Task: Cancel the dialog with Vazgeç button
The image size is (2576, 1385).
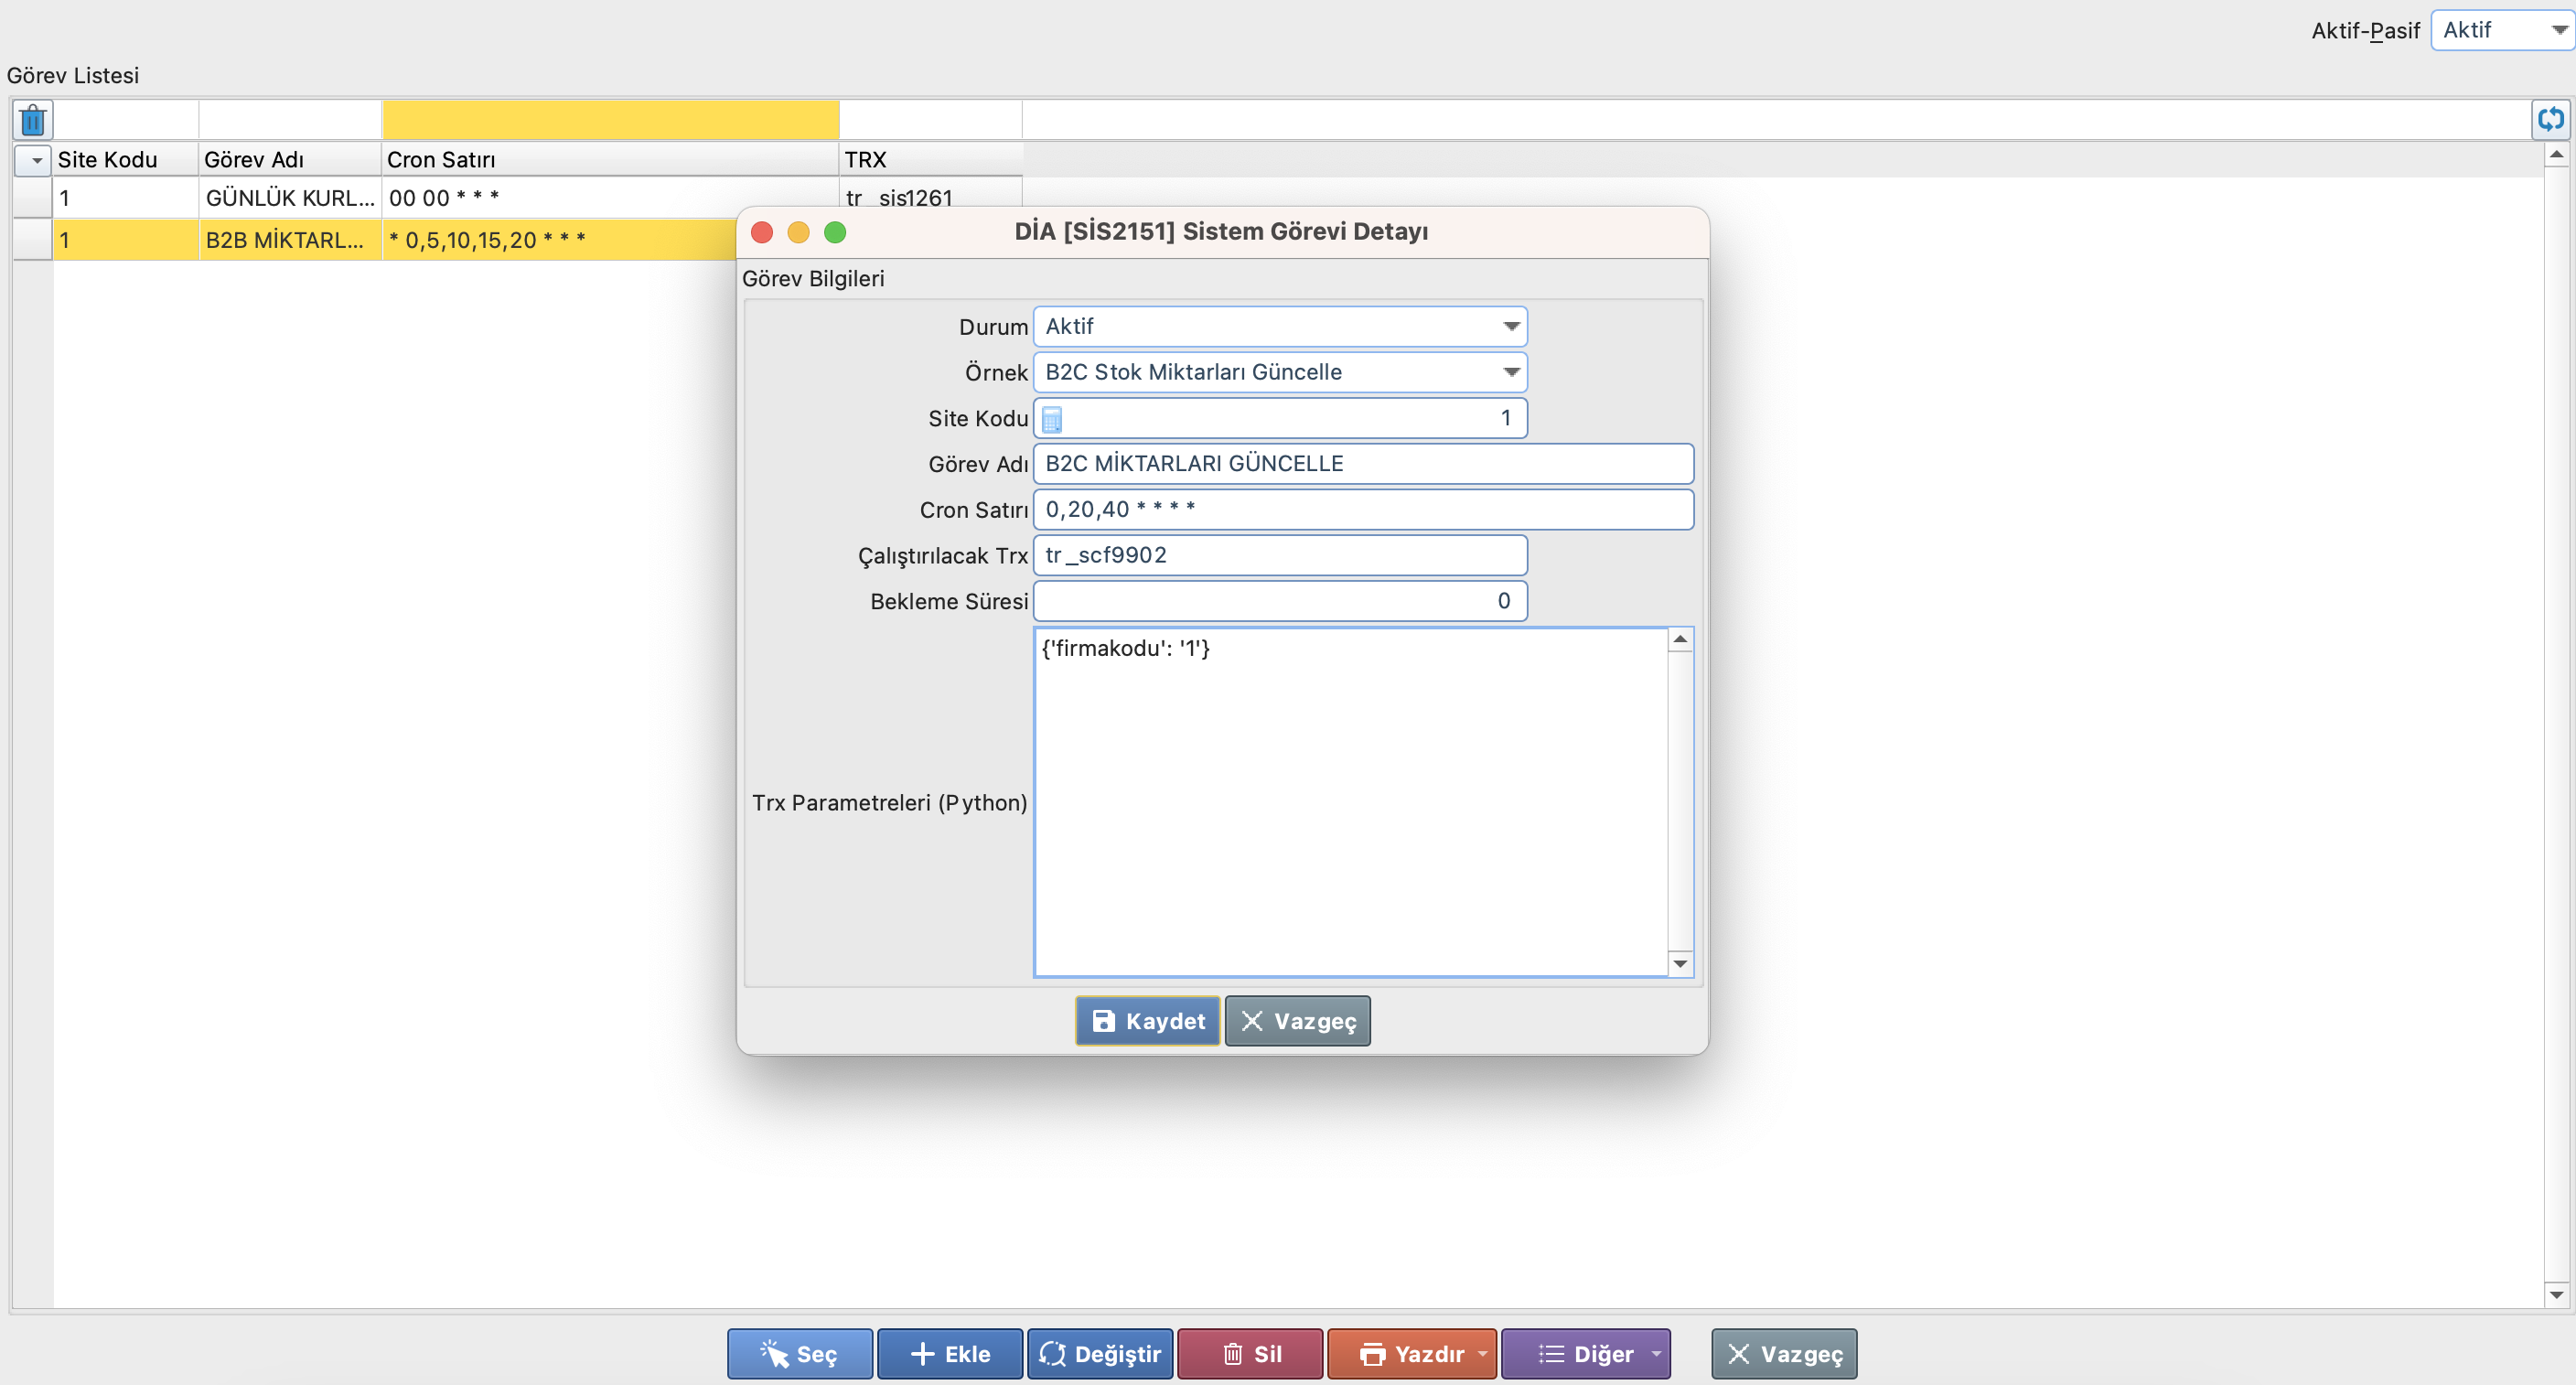Action: [x=1297, y=1021]
